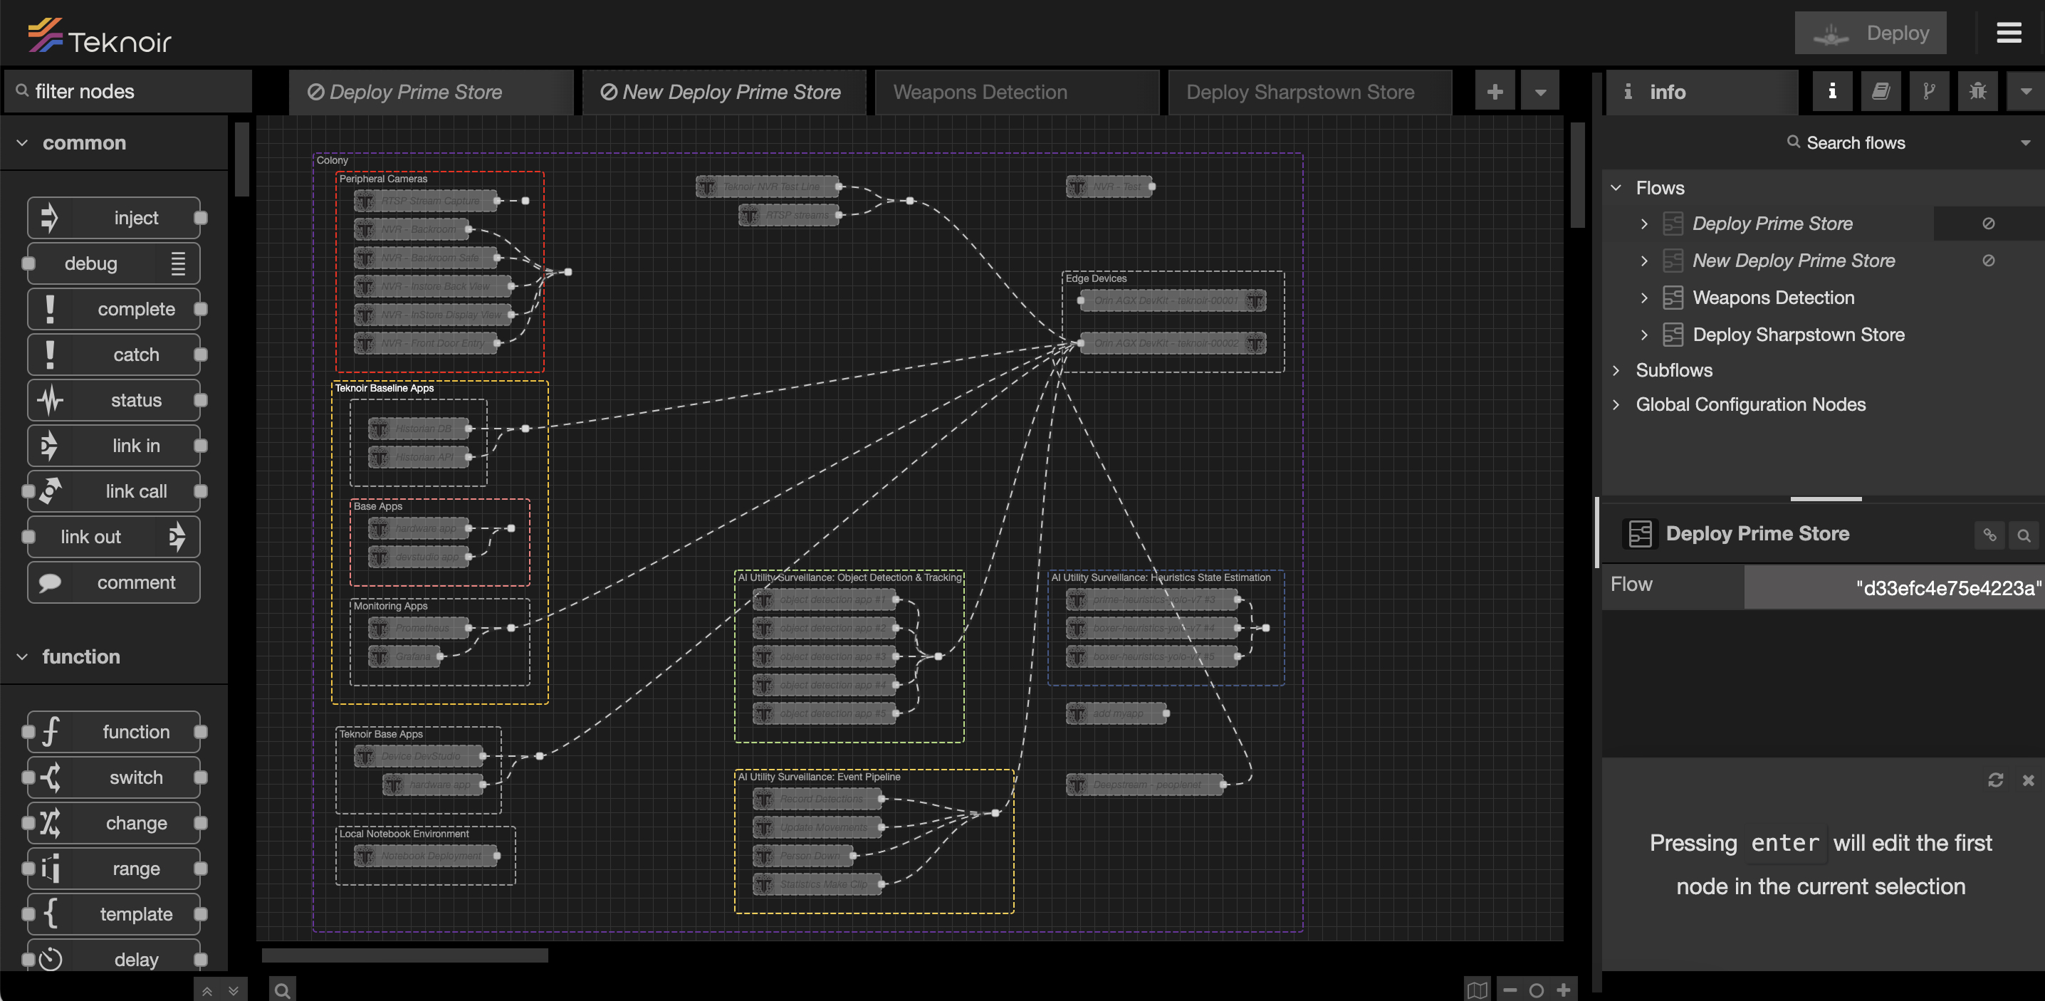
Task: Select the function node in palette
Action: pyautogui.click(x=113, y=732)
